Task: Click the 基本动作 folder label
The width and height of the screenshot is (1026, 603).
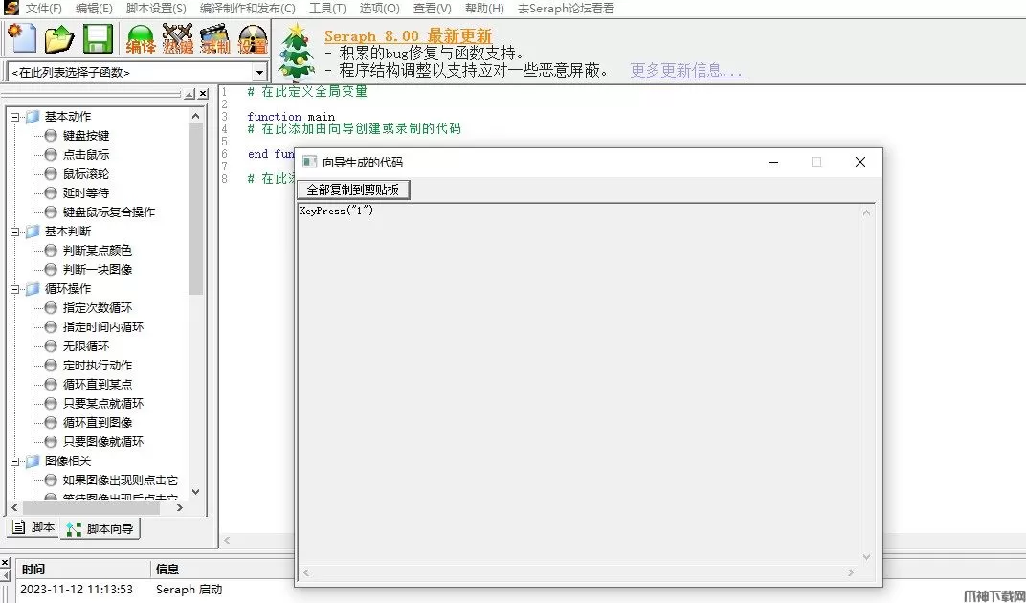Action: [x=68, y=117]
